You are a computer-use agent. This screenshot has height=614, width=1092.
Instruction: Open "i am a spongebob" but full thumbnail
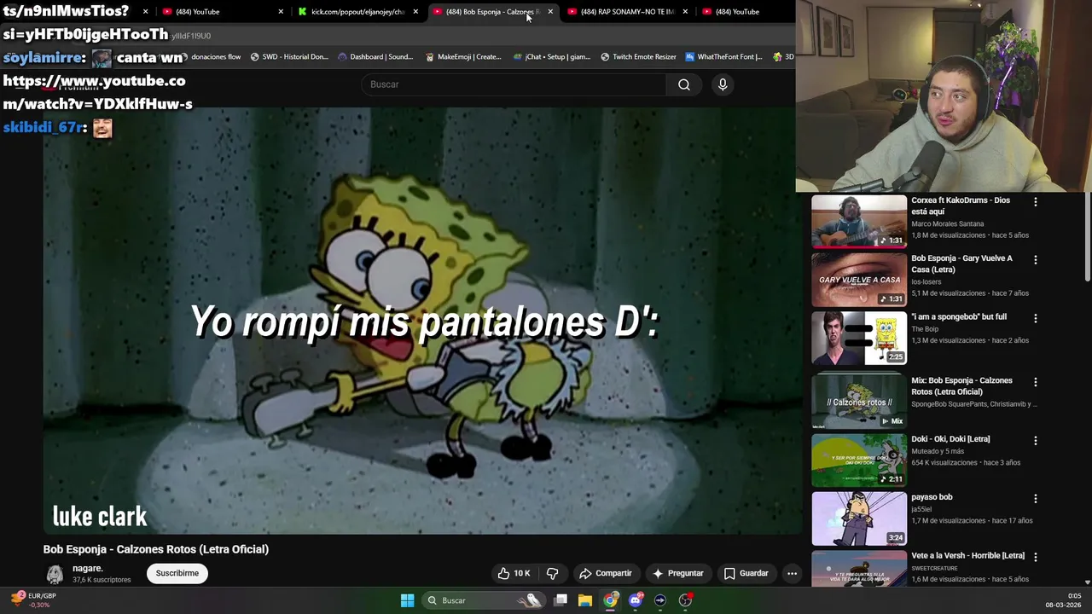858,338
